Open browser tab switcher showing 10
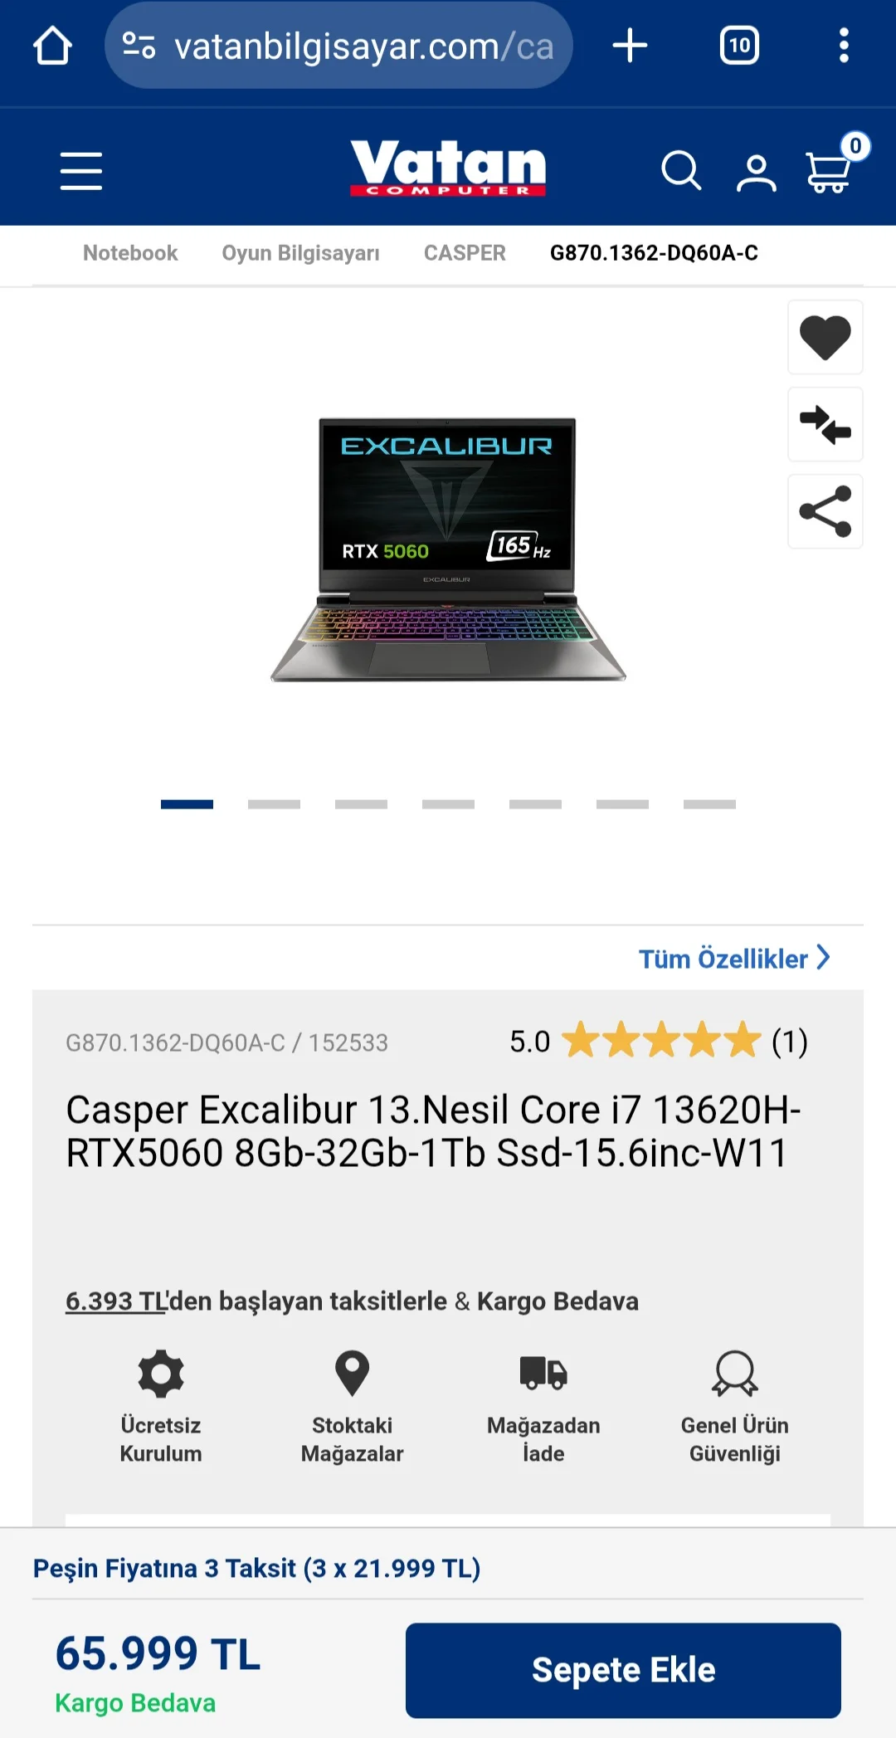The height and width of the screenshot is (1738, 896). tap(739, 46)
